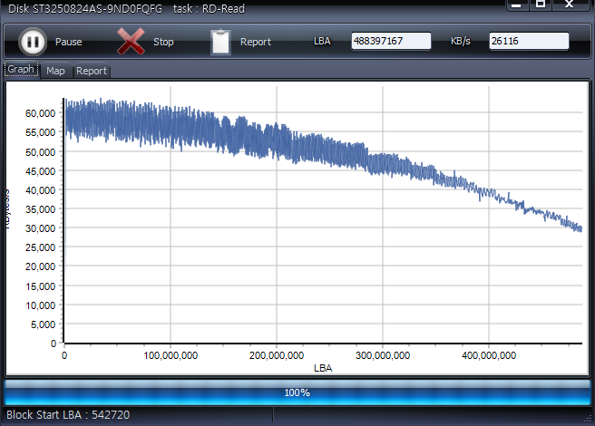Click the LBA label in toolbar
The height and width of the screenshot is (426, 595).
pyautogui.click(x=322, y=41)
